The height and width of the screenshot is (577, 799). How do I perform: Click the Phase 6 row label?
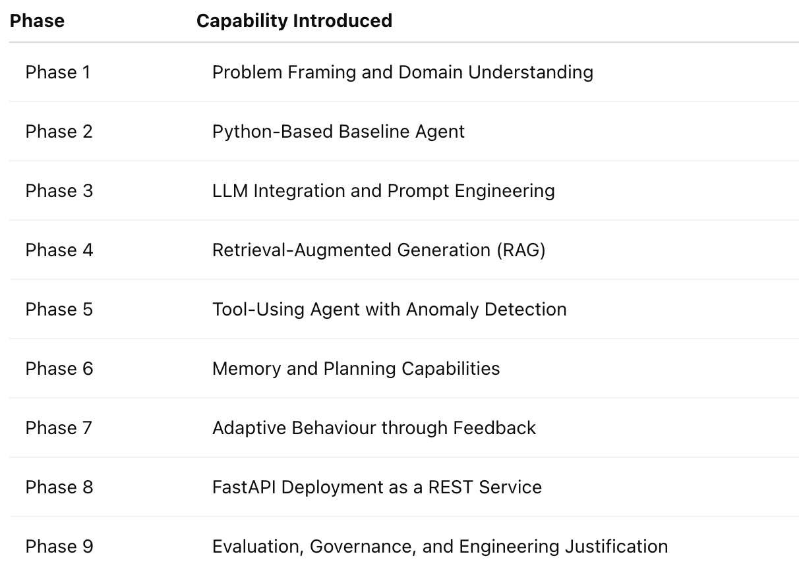(x=59, y=369)
